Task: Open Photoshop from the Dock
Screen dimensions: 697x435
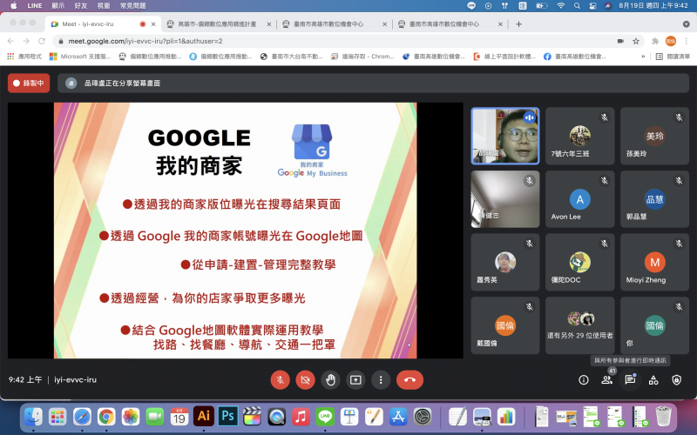Action: tap(228, 417)
